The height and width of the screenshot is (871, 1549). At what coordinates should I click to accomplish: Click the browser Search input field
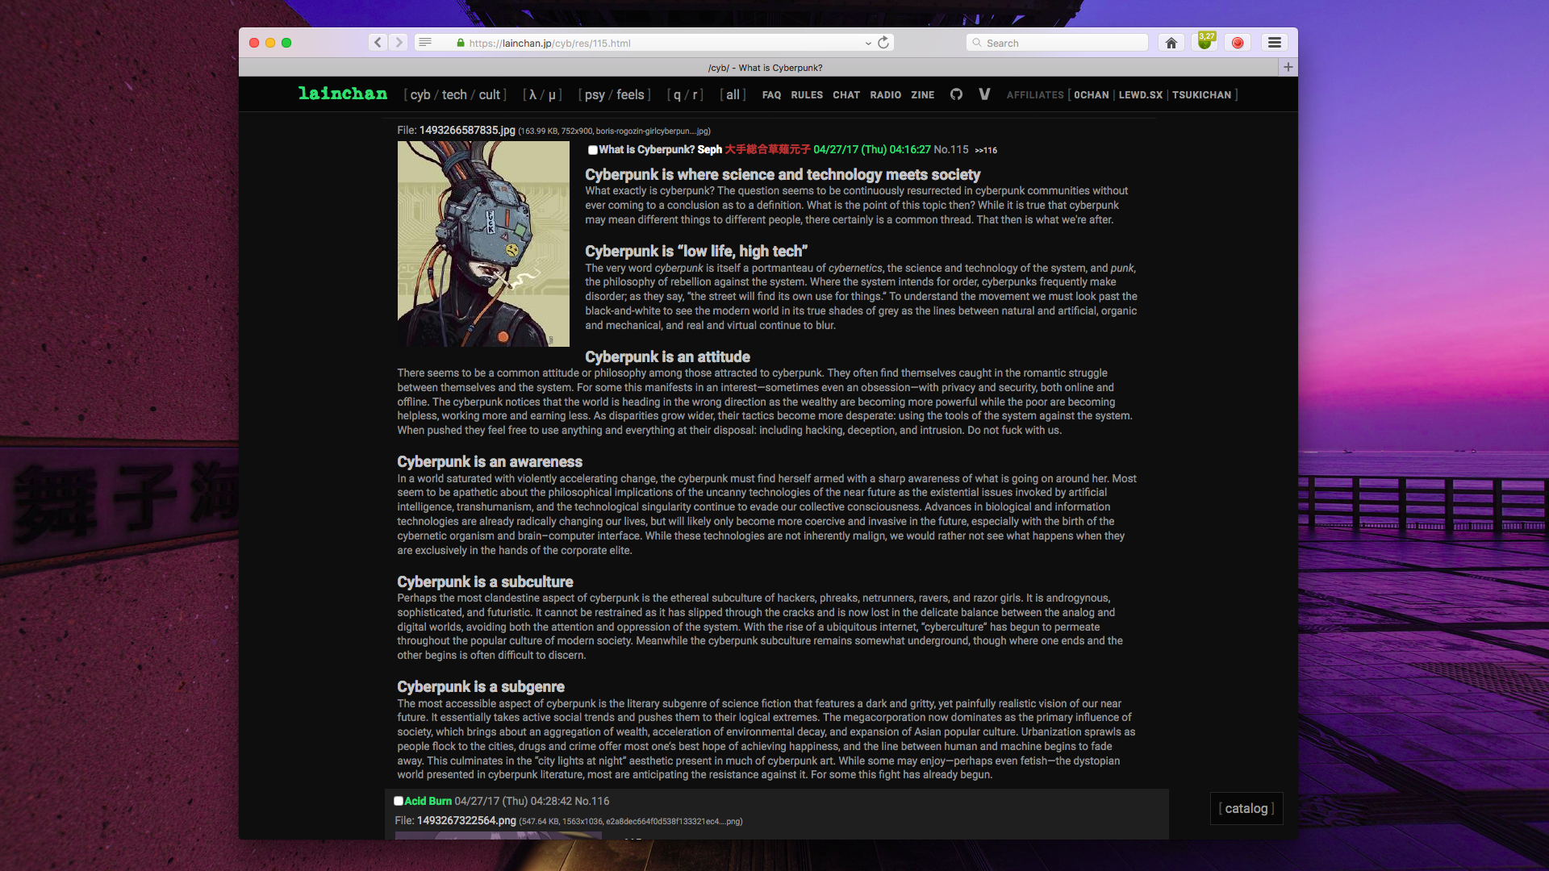click(x=1057, y=43)
